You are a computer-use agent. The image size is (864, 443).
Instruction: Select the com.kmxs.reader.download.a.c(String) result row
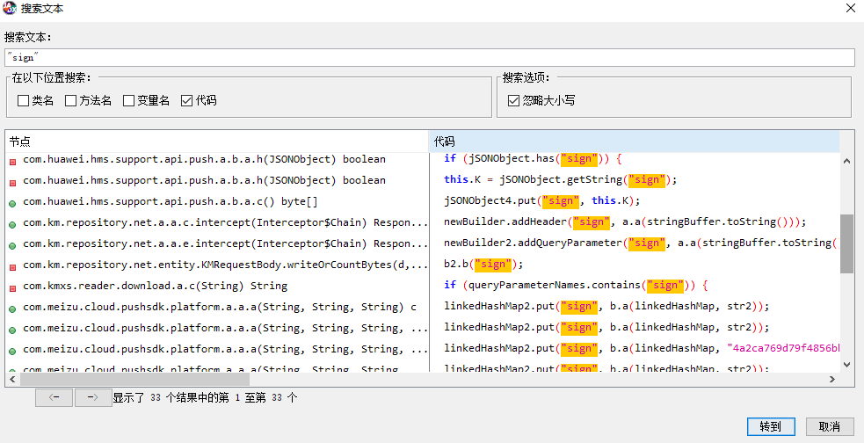(155, 287)
